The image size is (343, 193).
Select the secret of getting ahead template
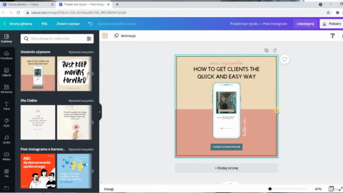pyautogui.click(x=38, y=122)
